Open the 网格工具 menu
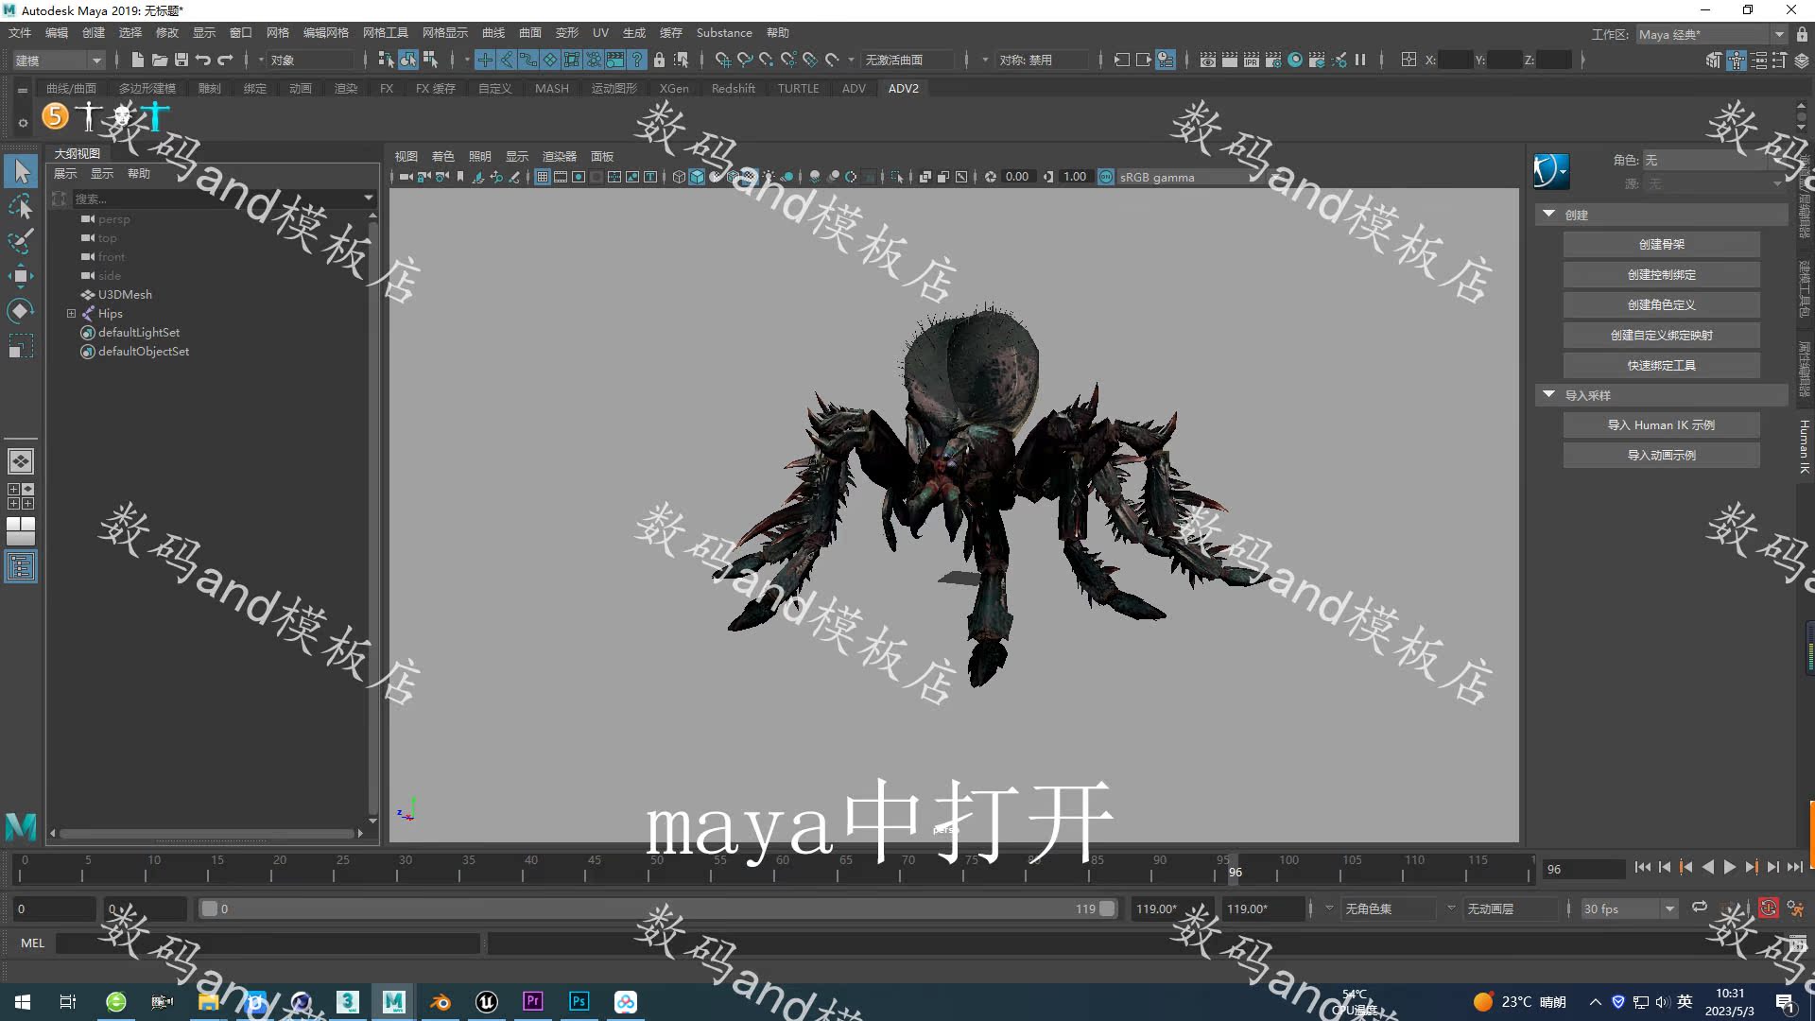This screenshot has width=1815, height=1021. click(x=385, y=33)
